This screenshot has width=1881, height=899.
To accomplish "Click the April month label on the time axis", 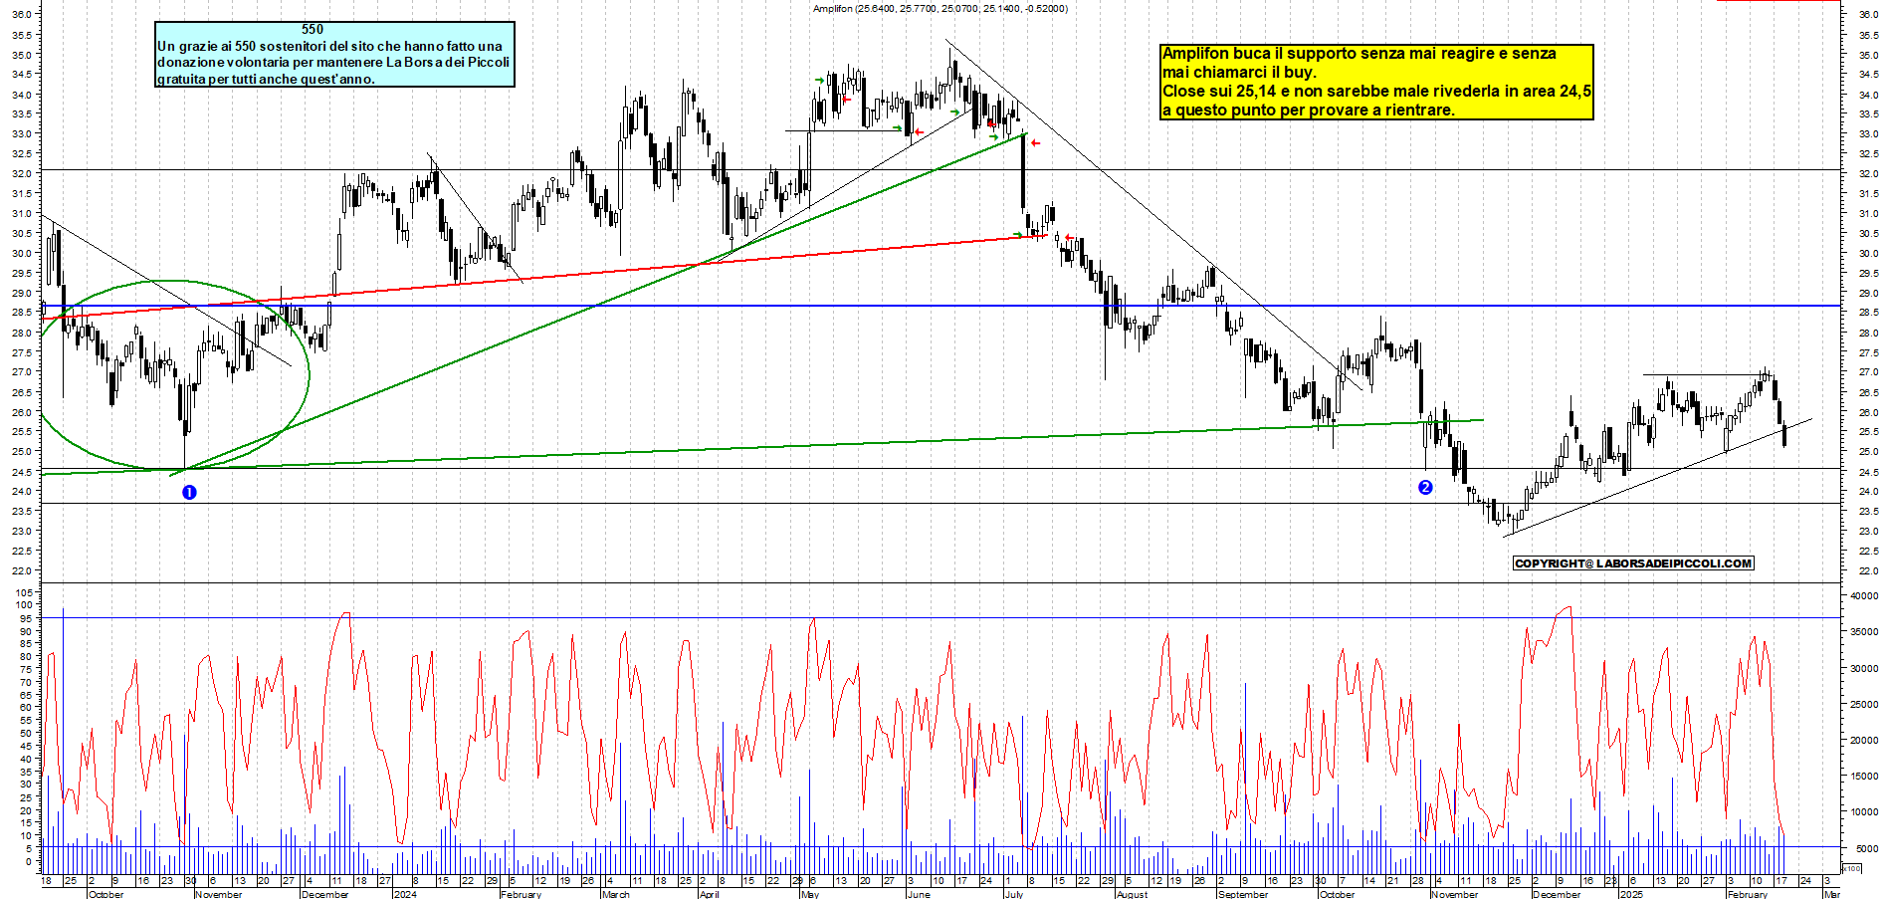I will click(x=710, y=894).
